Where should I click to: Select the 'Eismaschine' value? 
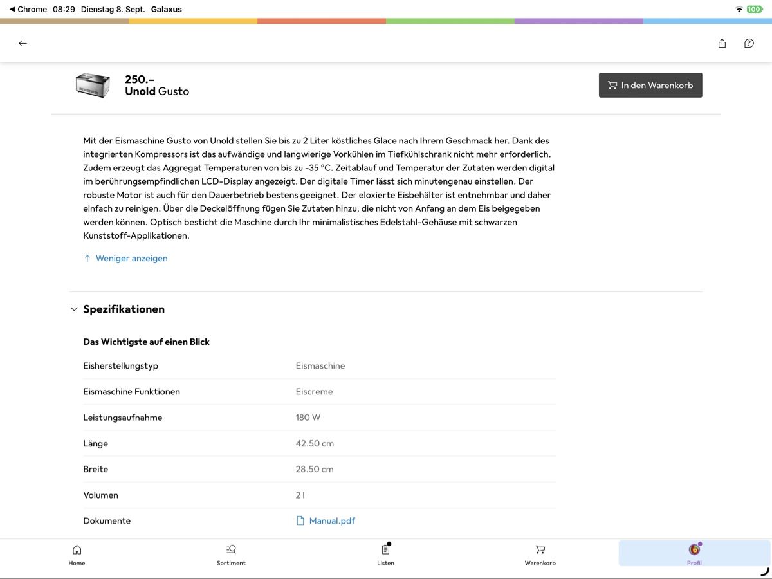tap(320, 365)
